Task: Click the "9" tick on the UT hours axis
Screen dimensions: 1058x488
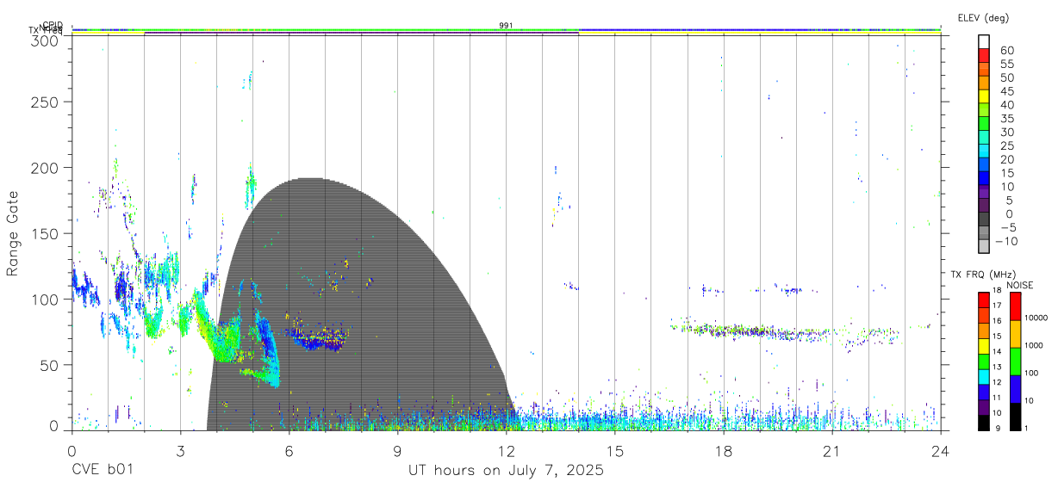Action: click(x=397, y=451)
